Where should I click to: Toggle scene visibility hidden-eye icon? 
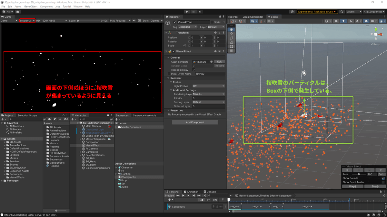pyautogui.click(x=366, y=21)
